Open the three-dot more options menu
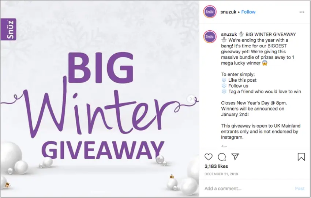Viewport: 311px width, 198px height. (302, 12)
